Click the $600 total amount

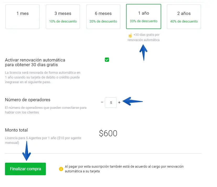(x=108, y=134)
